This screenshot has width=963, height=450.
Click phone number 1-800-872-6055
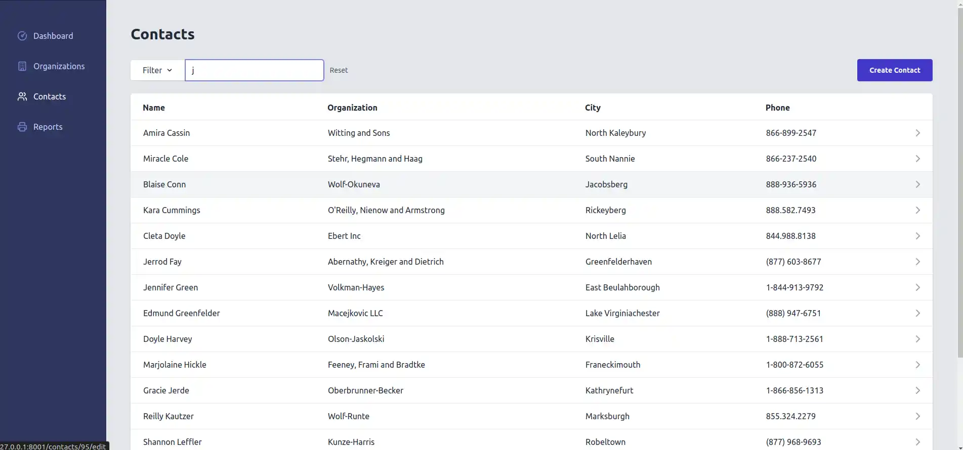[x=794, y=365]
